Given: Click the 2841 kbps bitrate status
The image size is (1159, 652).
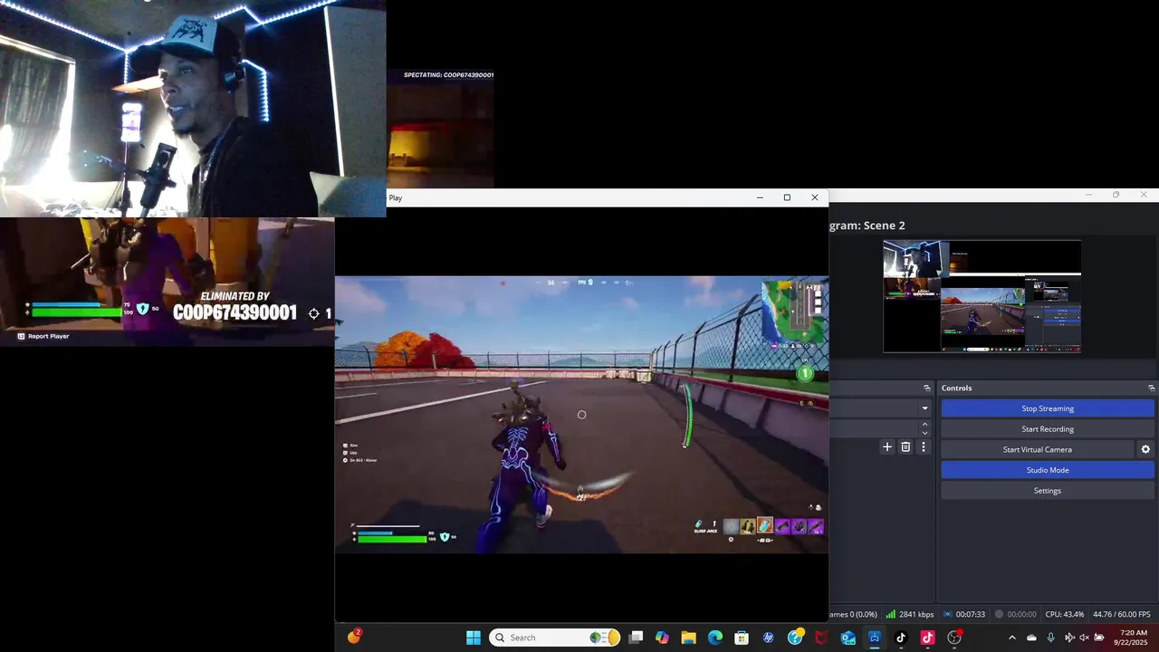Looking at the screenshot, I should click(x=910, y=614).
